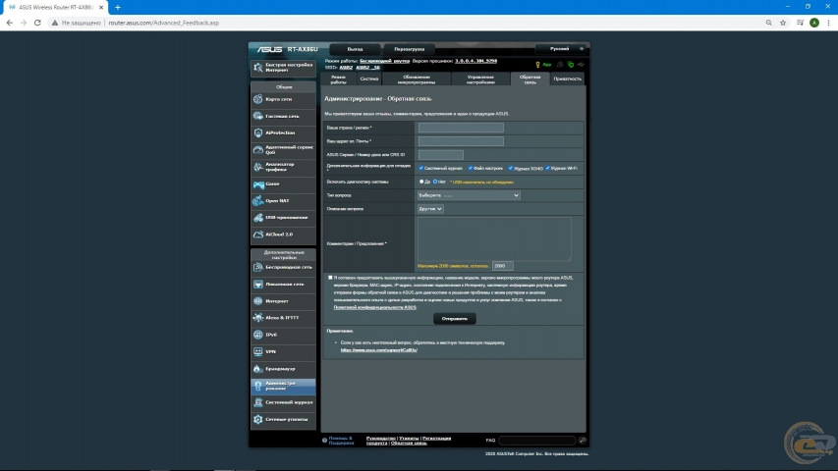Switch to Режим работы tab

[338, 79]
